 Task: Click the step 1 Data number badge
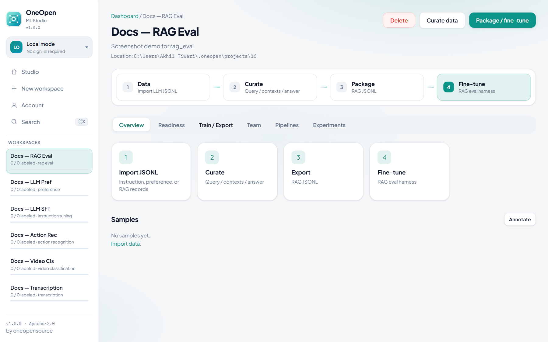point(128,87)
